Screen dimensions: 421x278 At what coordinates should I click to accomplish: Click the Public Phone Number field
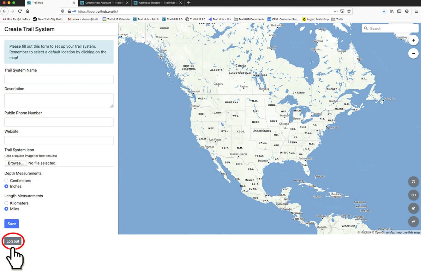(59, 122)
